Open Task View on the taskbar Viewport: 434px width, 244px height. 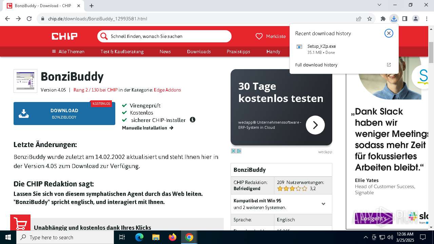pyautogui.click(x=122, y=237)
